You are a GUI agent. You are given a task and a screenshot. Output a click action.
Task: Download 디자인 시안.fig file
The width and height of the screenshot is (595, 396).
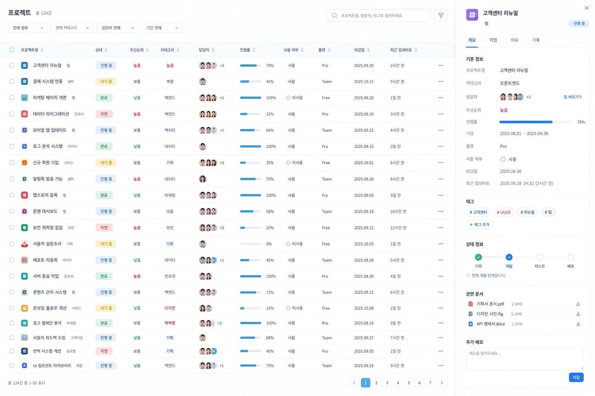[x=578, y=314]
